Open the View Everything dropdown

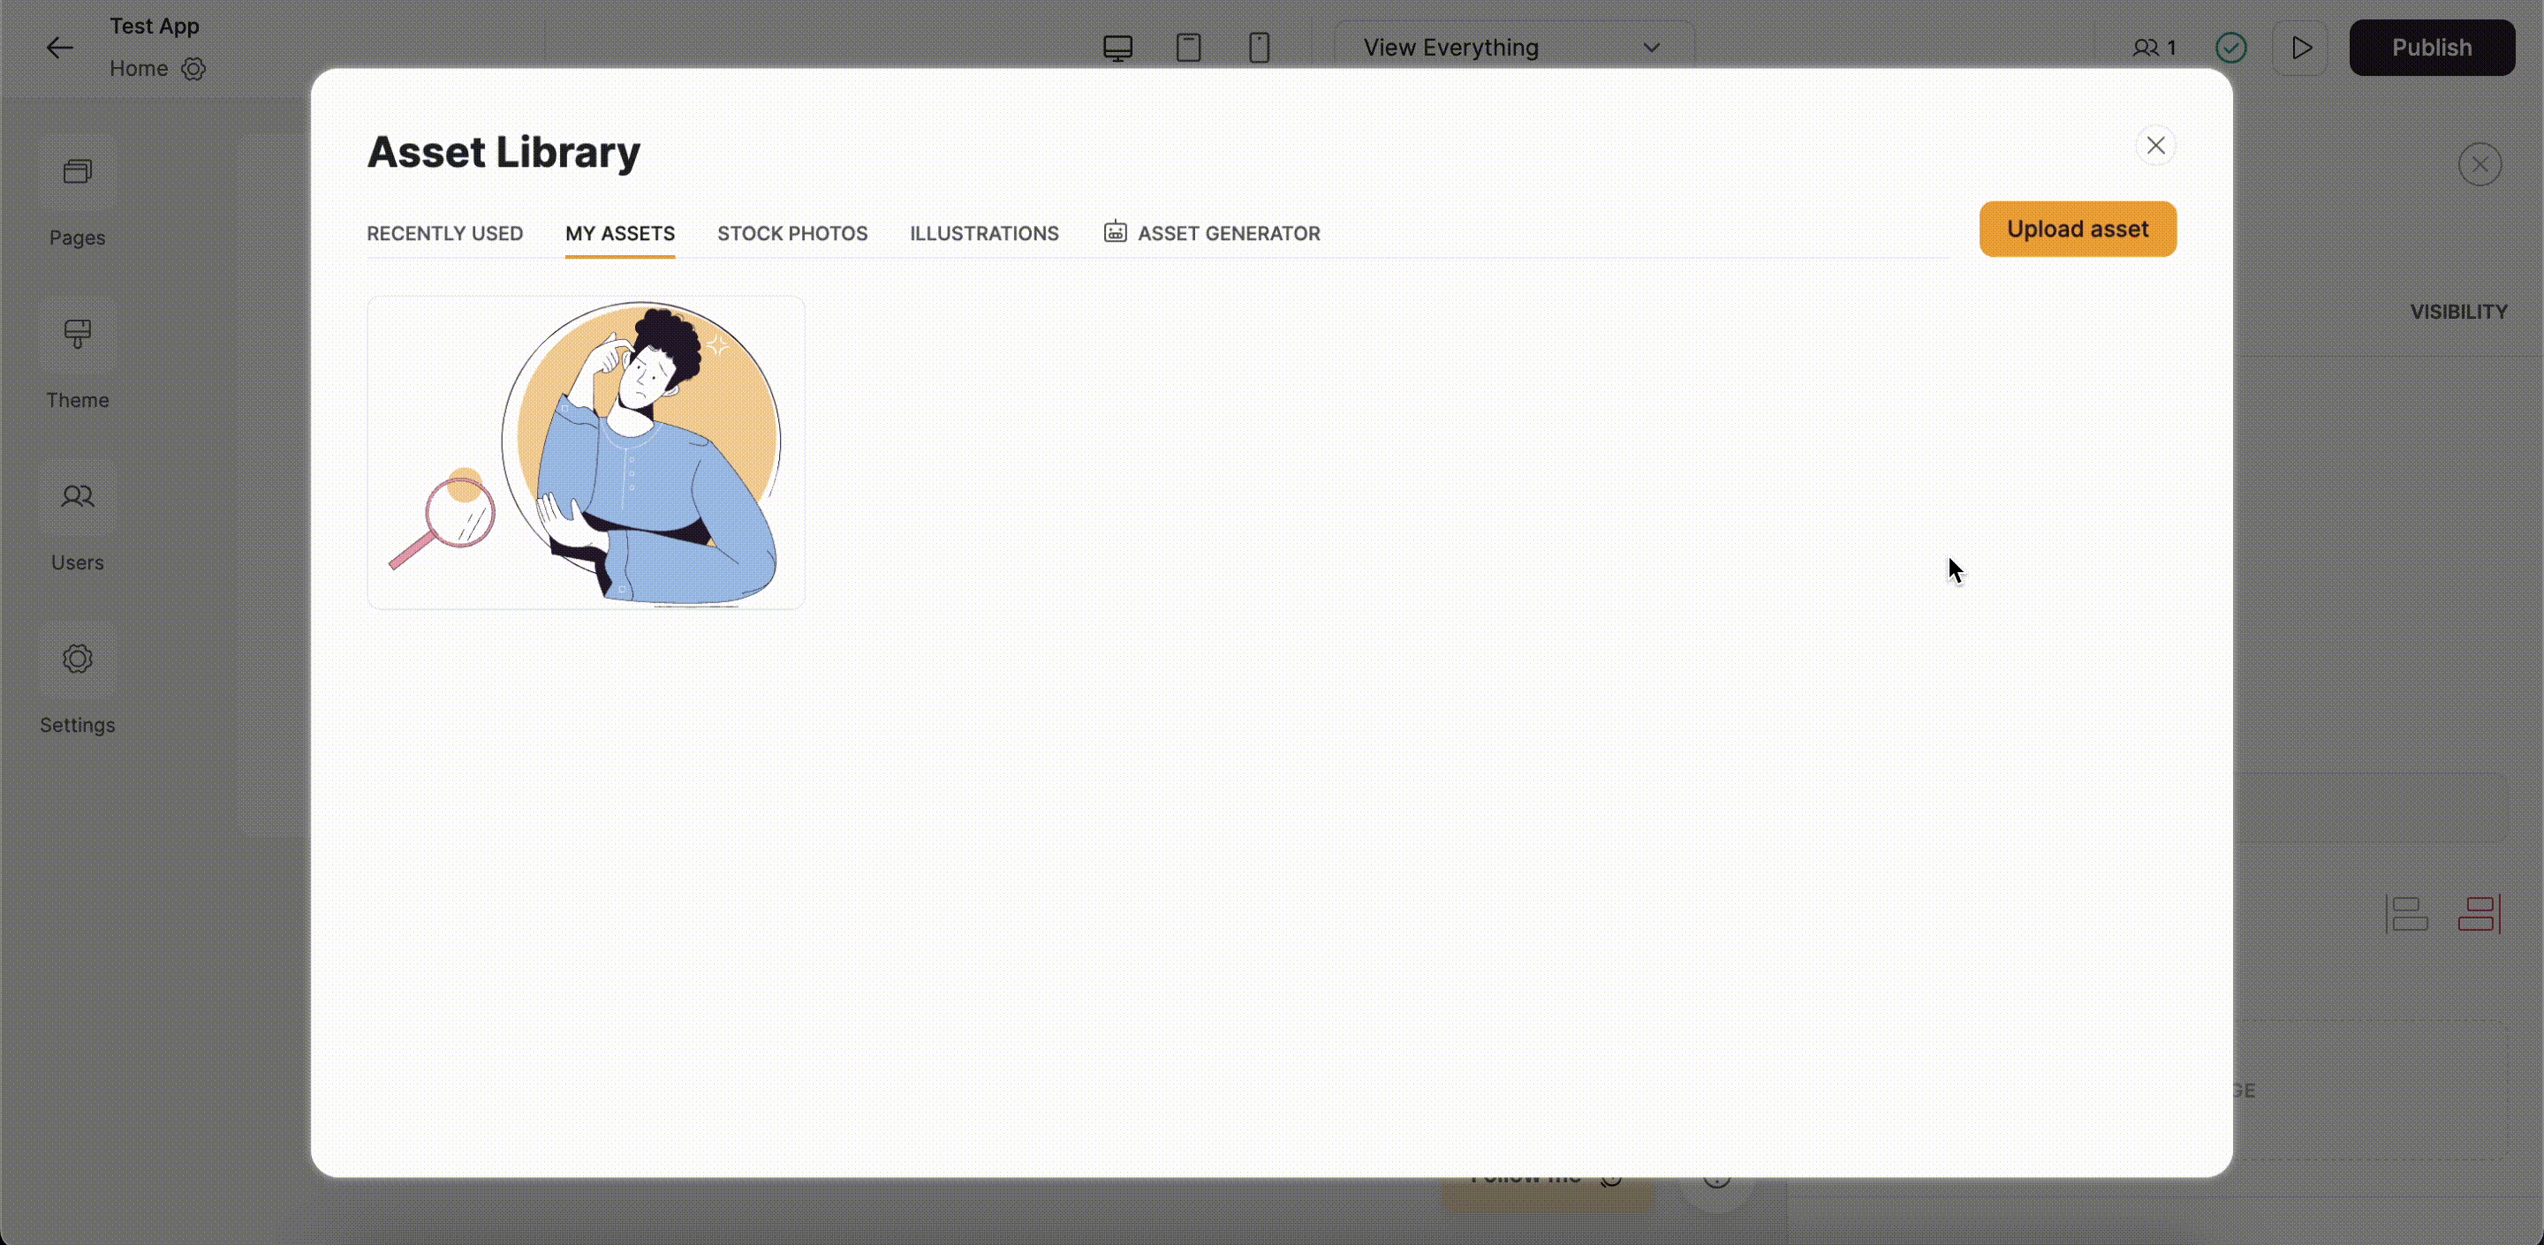click(1512, 47)
